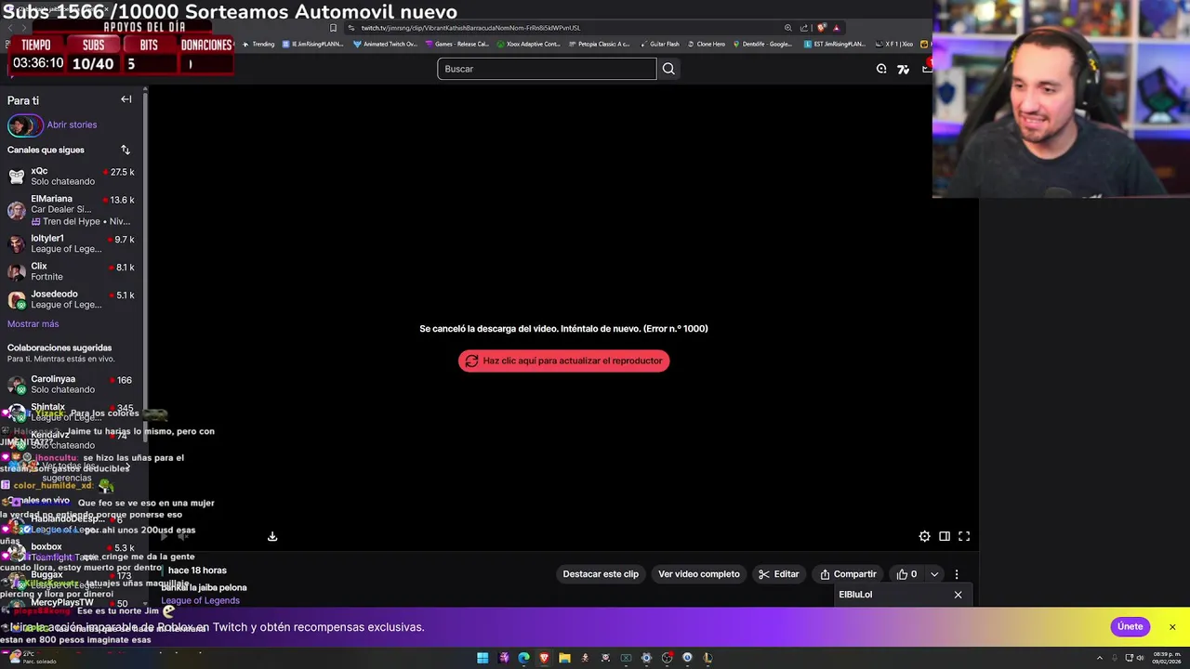Open loltyler1 channel in sidebar
The image size is (1190, 669).
(x=71, y=243)
